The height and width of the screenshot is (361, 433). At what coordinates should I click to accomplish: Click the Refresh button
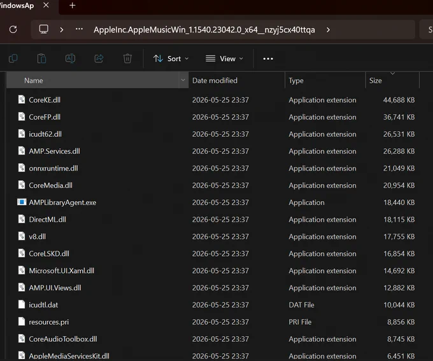click(13, 29)
